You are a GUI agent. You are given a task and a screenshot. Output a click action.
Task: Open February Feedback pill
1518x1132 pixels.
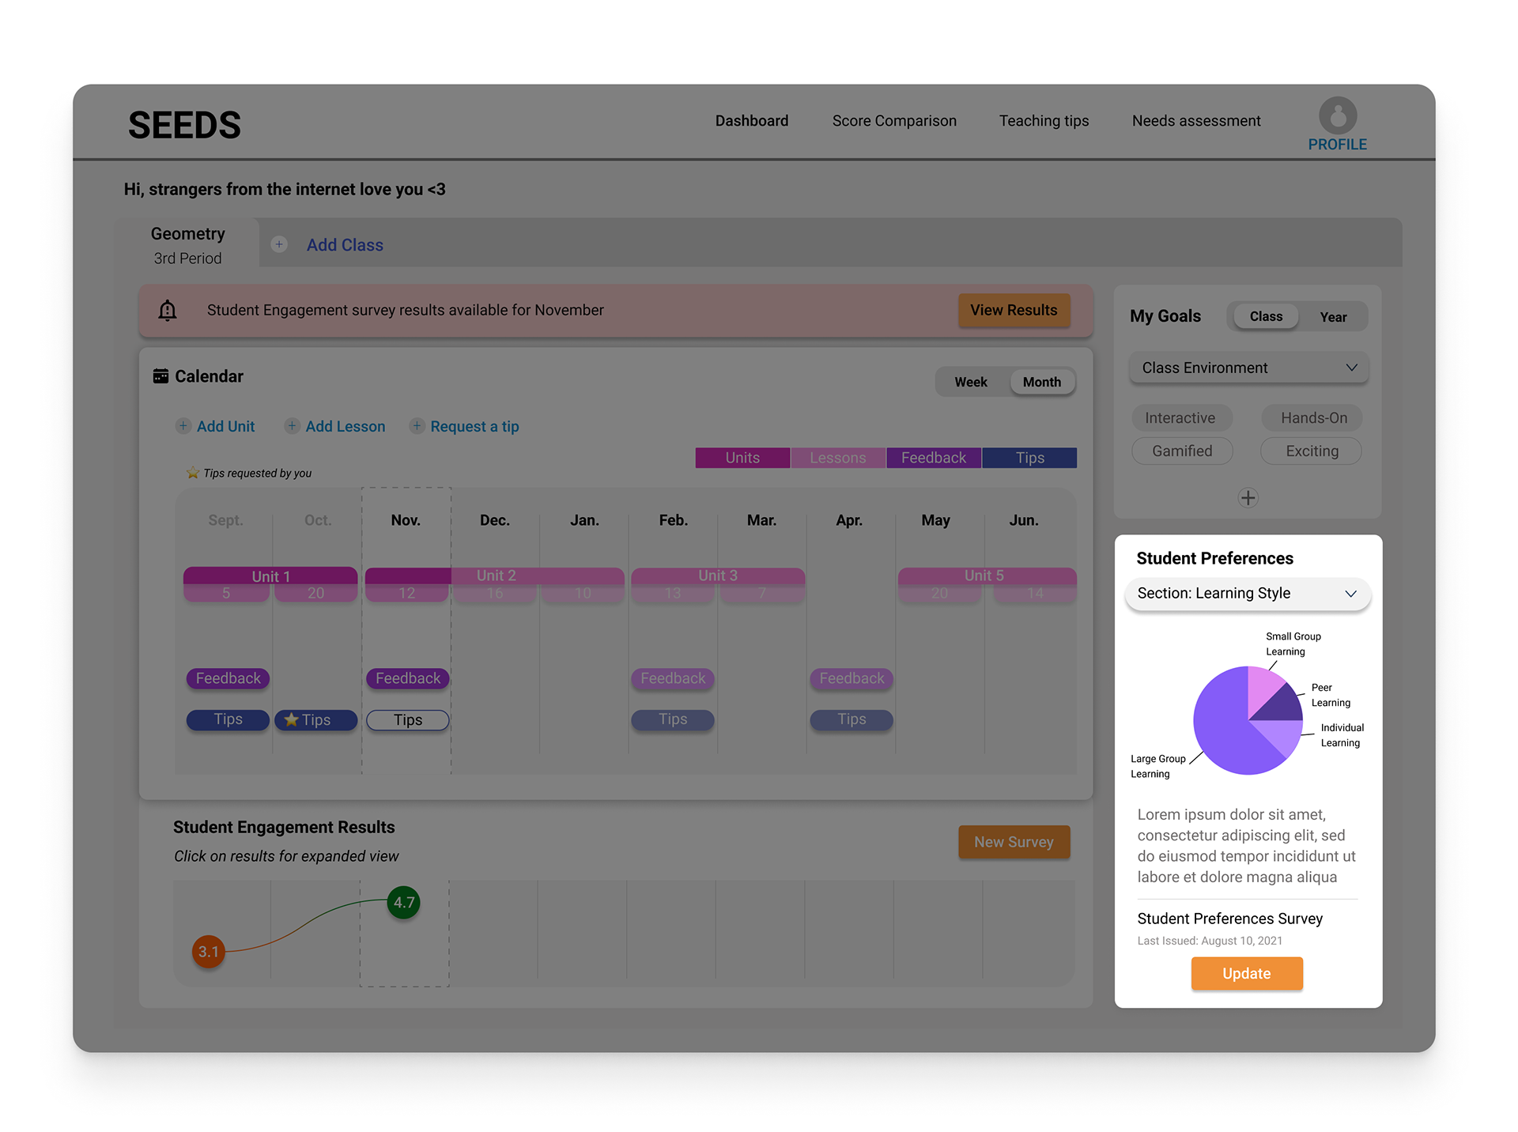point(673,678)
